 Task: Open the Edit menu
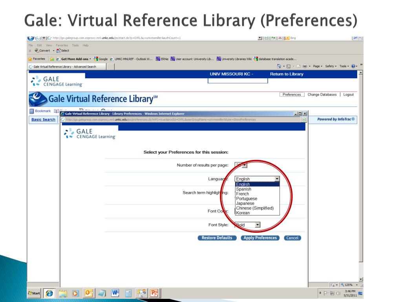coord(39,45)
